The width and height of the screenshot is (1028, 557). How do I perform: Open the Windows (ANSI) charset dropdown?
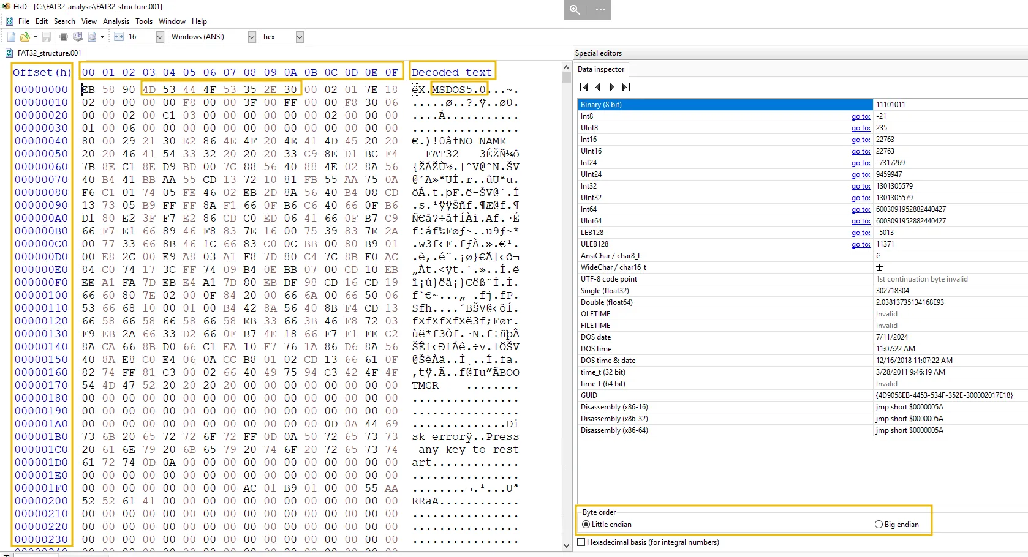pos(252,37)
